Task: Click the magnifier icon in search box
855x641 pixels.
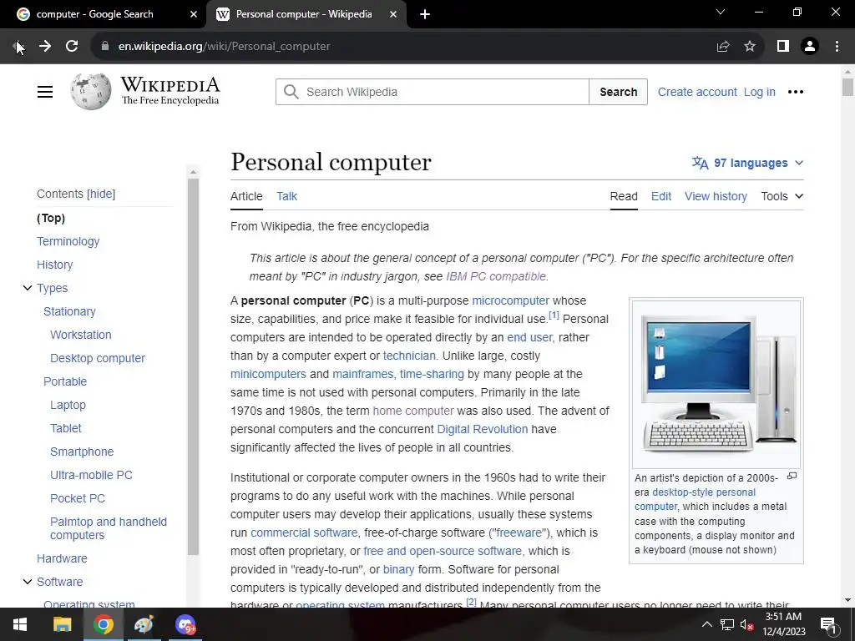Action: [291, 92]
